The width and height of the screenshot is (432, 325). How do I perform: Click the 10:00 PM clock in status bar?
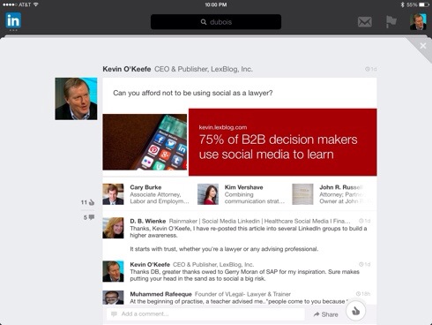(x=216, y=4)
